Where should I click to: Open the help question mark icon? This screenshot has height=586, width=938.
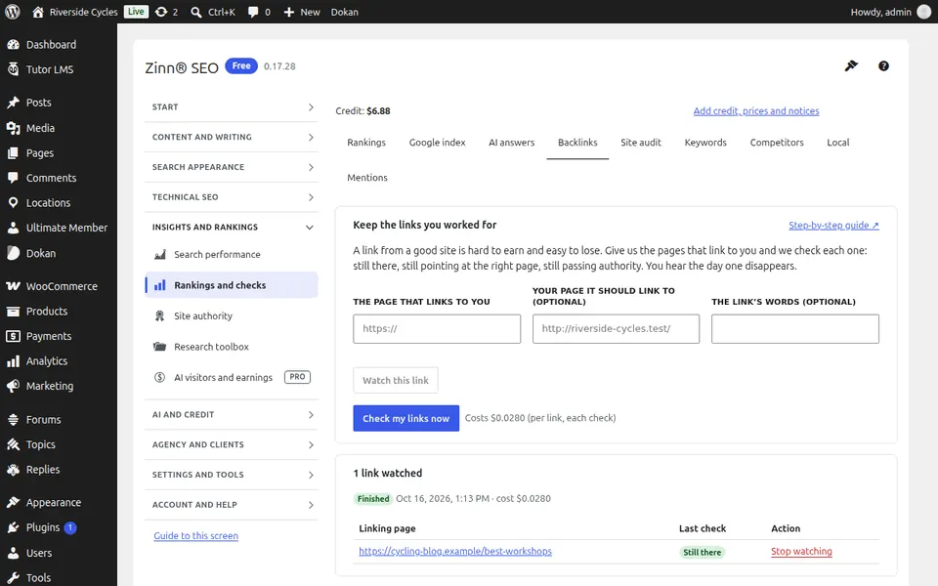pos(883,65)
